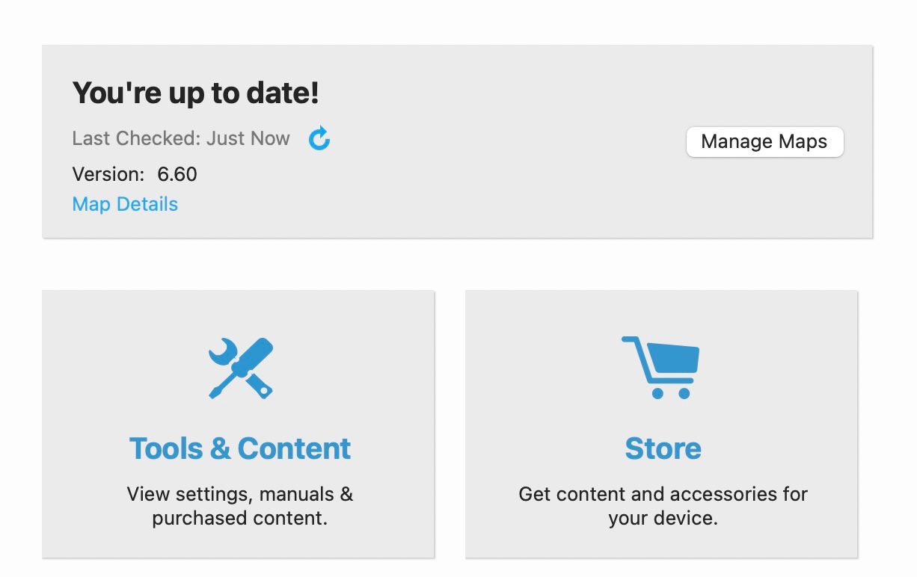917x577 pixels.
Task: Click the wrench and screwdriver icon
Action: [x=240, y=368]
